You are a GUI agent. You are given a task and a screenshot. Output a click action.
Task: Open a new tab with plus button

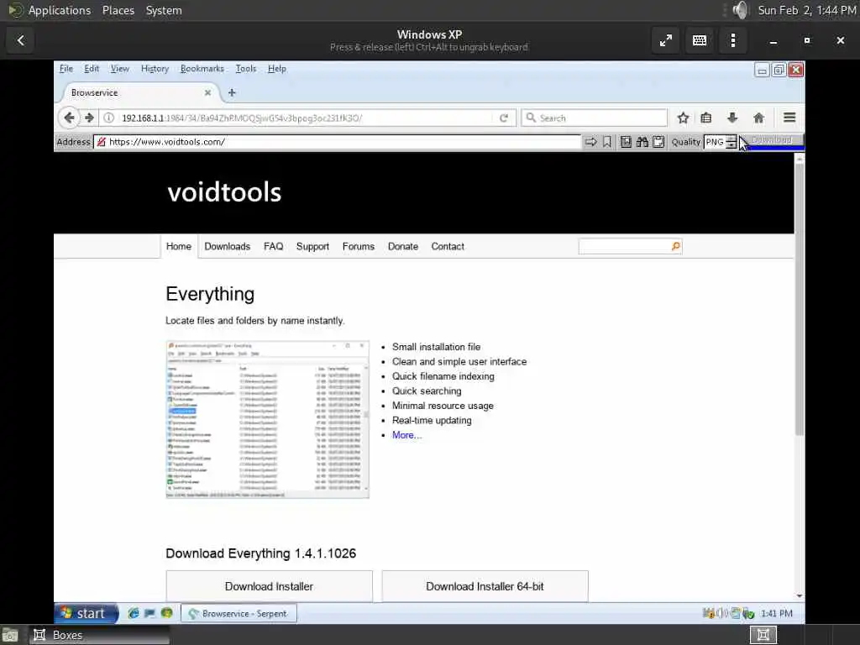232,92
